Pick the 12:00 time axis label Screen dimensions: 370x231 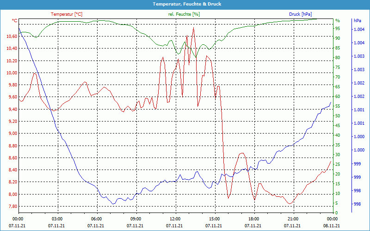click(x=175, y=219)
